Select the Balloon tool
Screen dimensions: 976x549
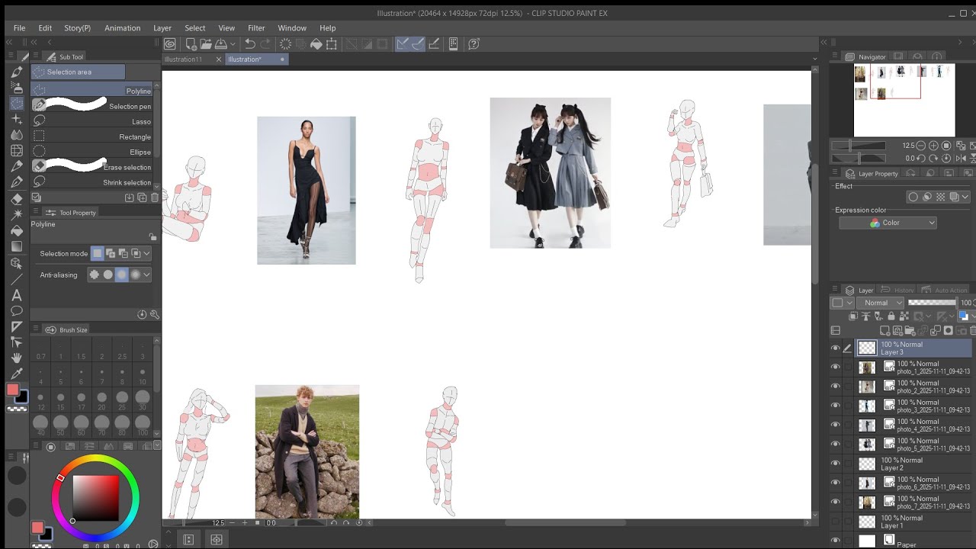click(17, 310)
